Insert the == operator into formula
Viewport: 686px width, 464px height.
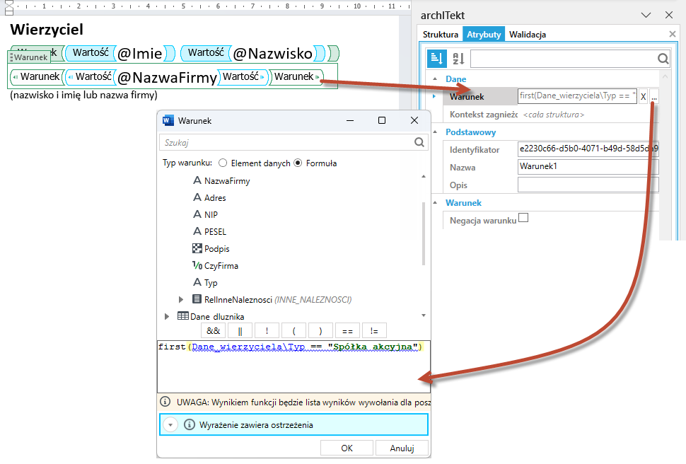pyautogui.click(x=347, y=331)
